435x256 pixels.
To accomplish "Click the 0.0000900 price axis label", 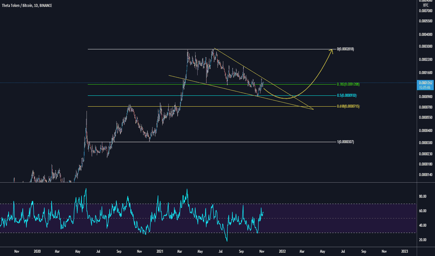I will 426,97.
